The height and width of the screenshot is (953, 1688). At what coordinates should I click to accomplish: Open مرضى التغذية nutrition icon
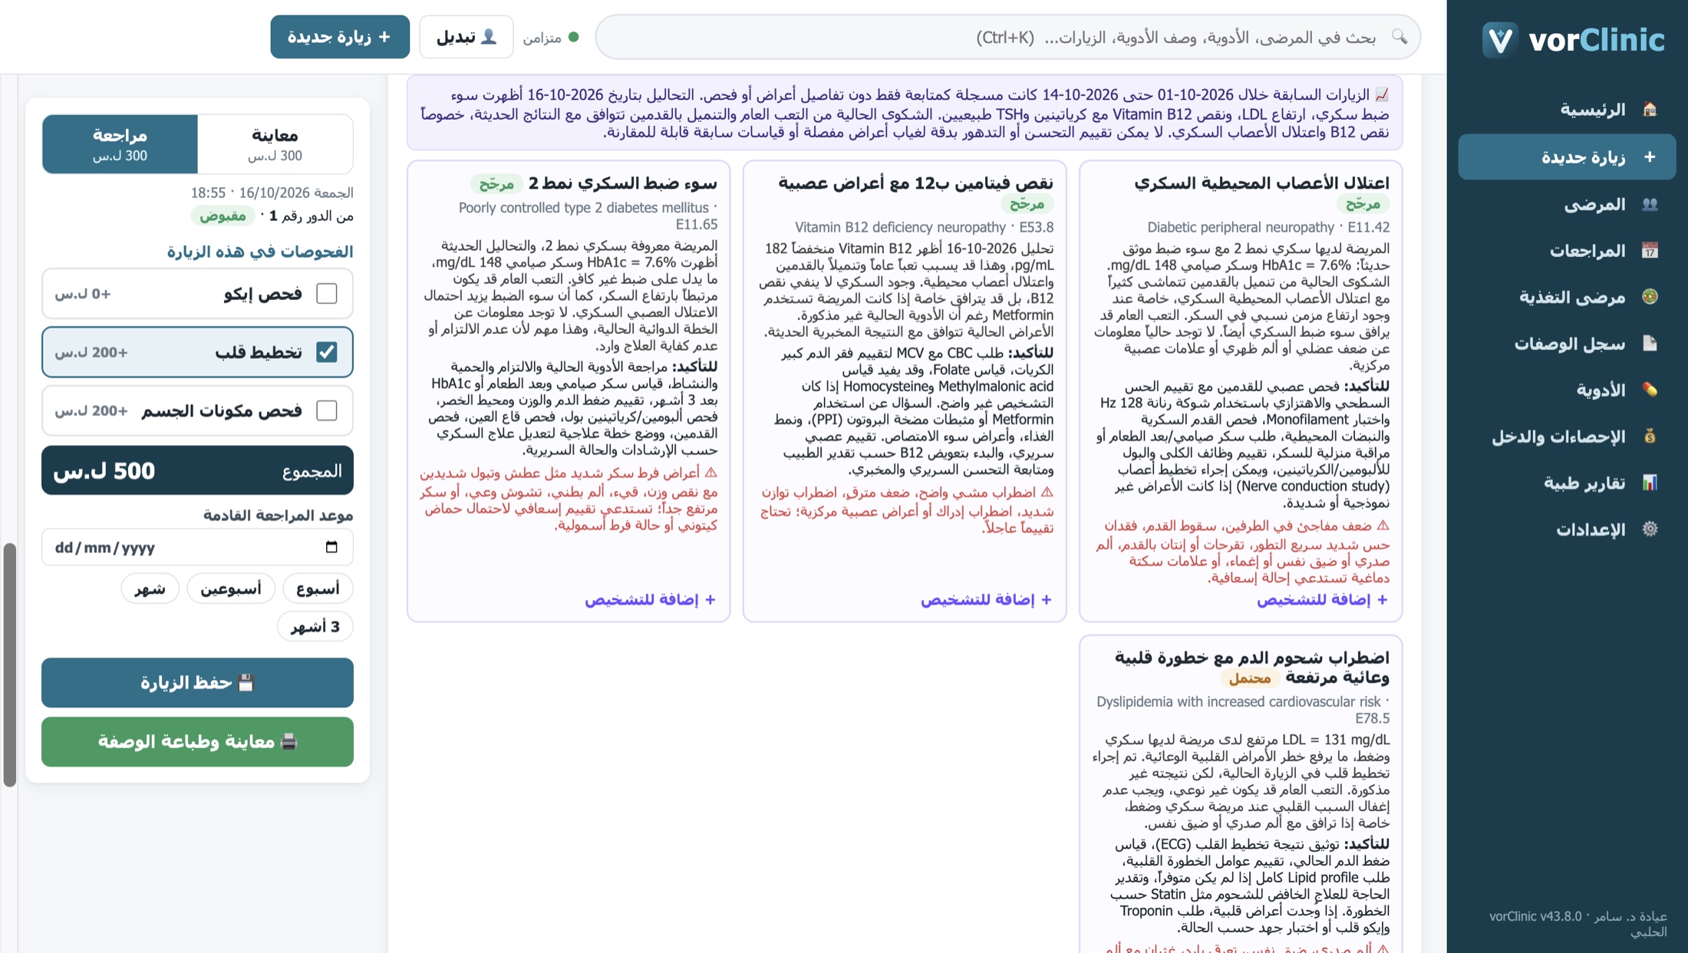[x=1650, y=297]
